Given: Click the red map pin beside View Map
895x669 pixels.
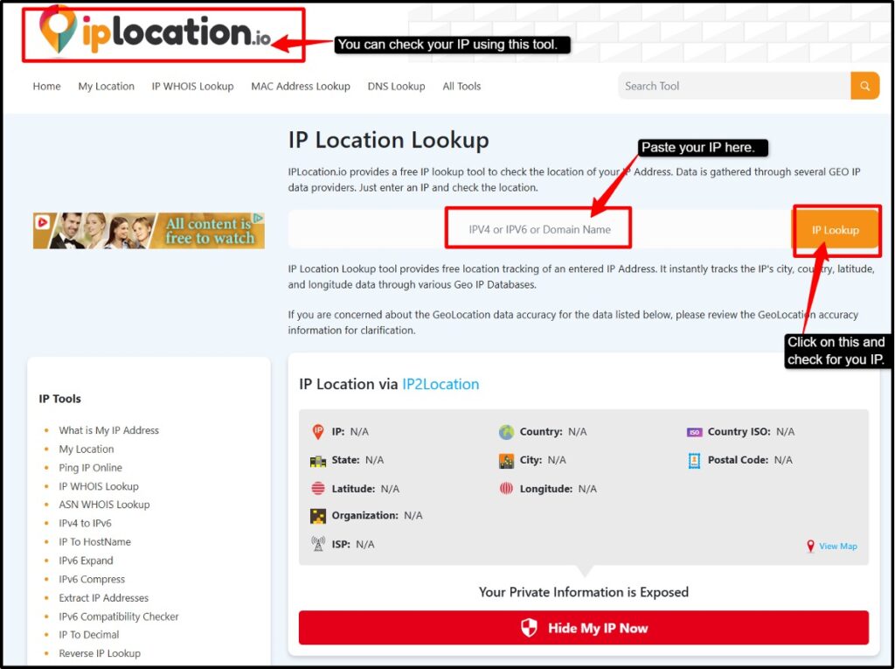Looking at the screenshot, I should (810, 547).
